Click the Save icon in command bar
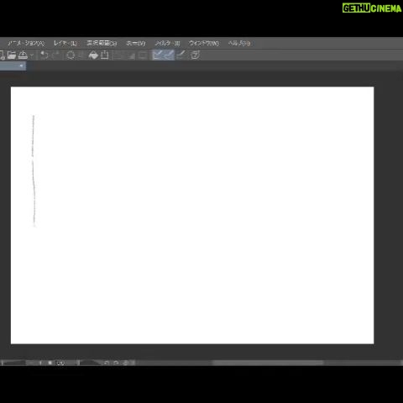The image size is (403, 403). pos(23,55)
